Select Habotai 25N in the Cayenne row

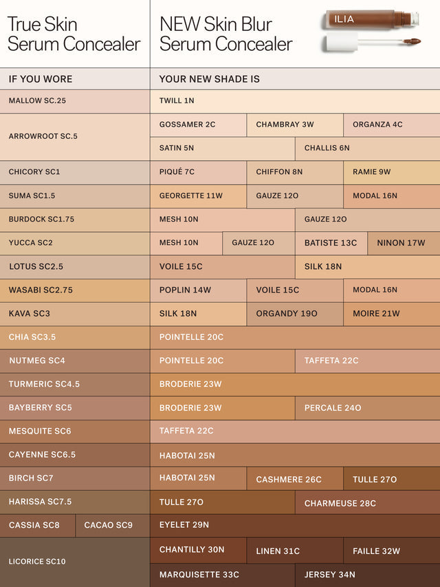coord(295,456)
